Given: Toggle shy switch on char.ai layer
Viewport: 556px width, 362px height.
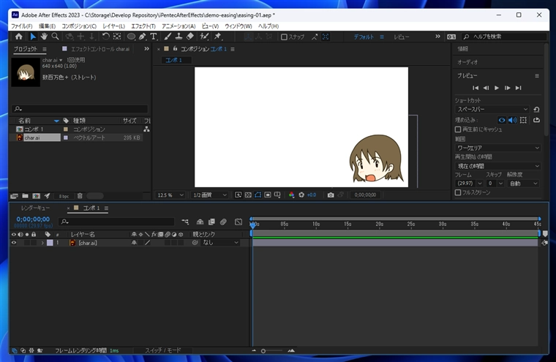Looking at the screenshot, I should click(x=134, y=243).
